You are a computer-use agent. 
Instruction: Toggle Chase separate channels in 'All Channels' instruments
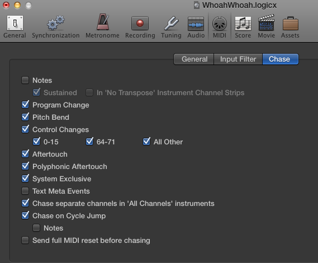(x=25, y=203)
